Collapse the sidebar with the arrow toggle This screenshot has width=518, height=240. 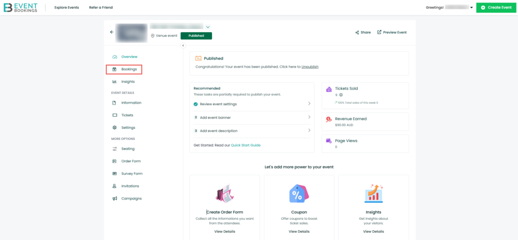tap(183, 45)
